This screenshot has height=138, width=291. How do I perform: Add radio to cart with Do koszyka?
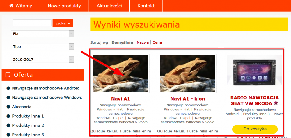click(x=255, y=129)
